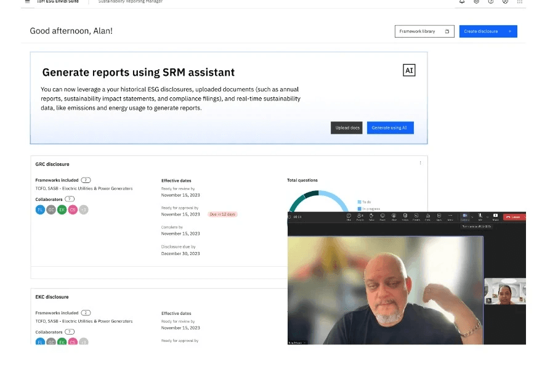Select the main speaker video tile

[385, 290]
